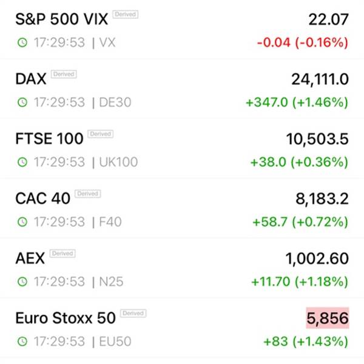This screenshot has width=364, height=364.
Task: Click the Derived badge next to DAX
Action: click(x=64, y=74)
